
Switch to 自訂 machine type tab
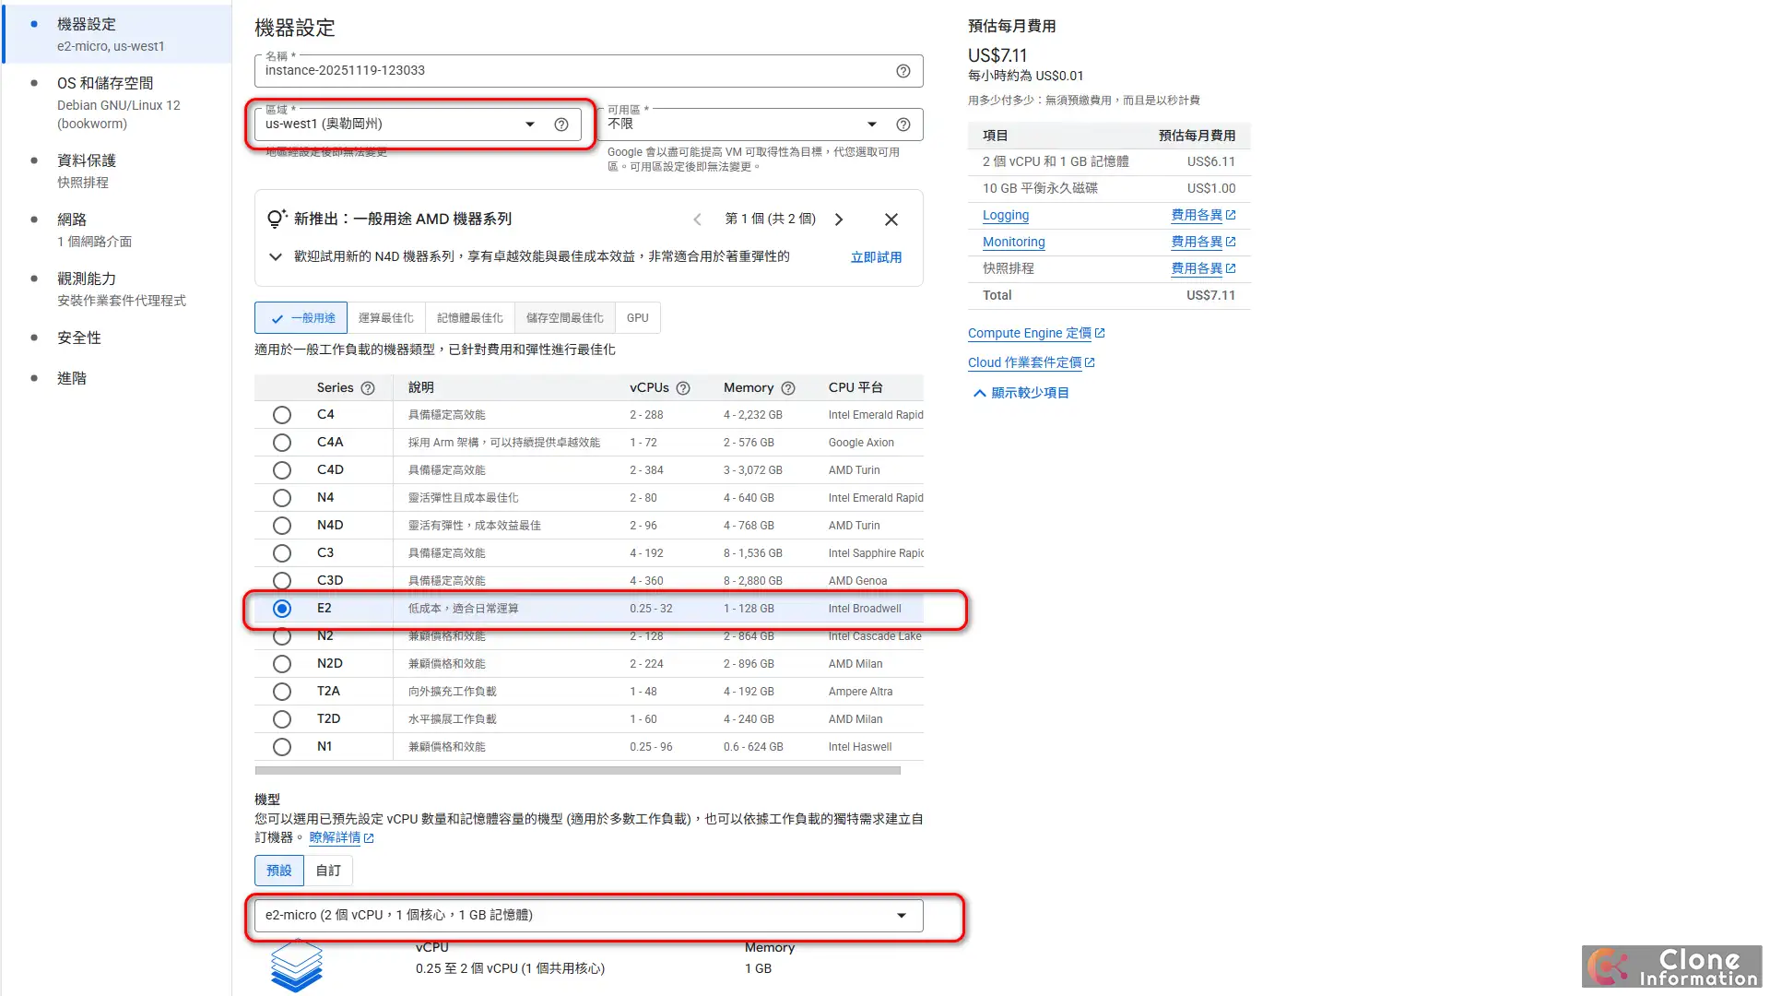328,871
